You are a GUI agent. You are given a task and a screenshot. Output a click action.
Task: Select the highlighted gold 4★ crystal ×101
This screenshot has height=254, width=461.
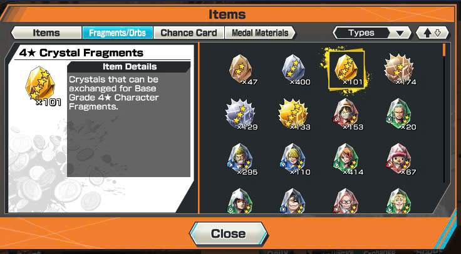pos(346,69)
